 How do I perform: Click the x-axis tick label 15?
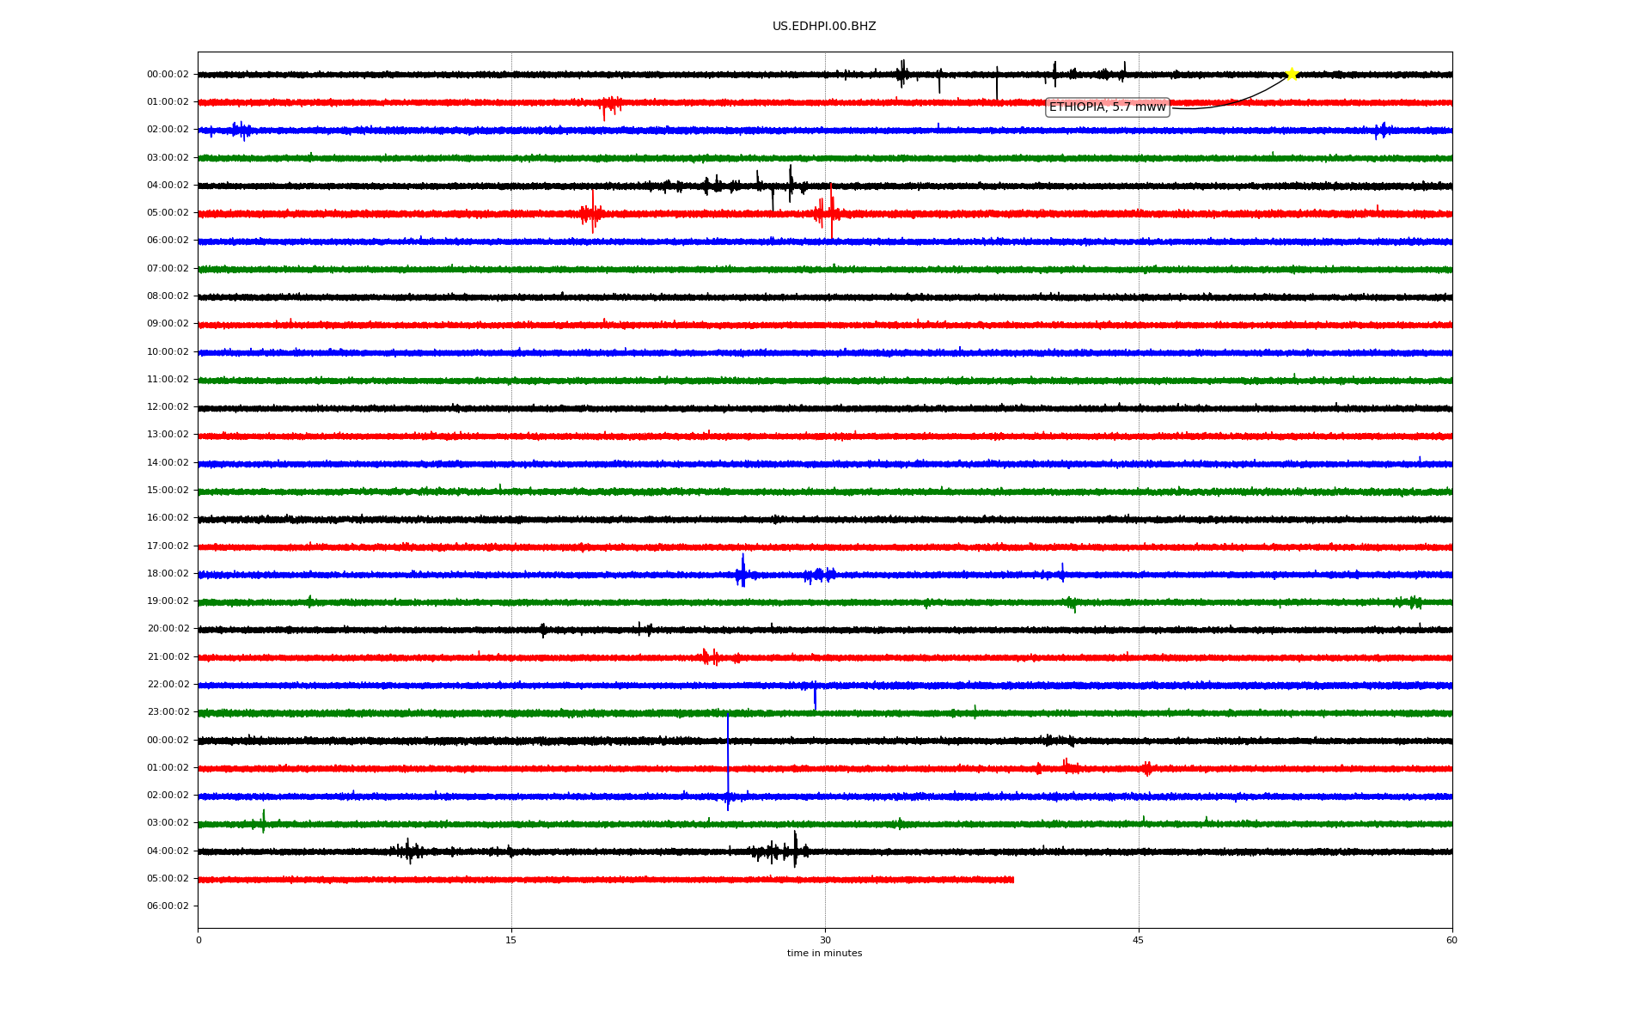(x=511, y=940)
